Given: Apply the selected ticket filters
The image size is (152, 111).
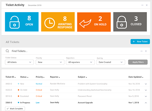Looking at the screenshot, I should [x=138, y=62].
